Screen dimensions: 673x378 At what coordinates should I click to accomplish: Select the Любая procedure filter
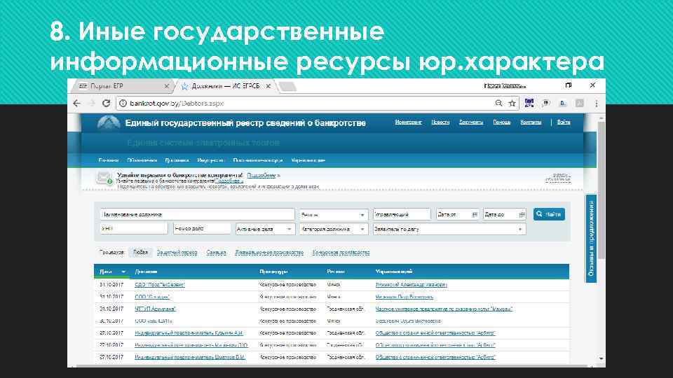(x=140, y=253)
